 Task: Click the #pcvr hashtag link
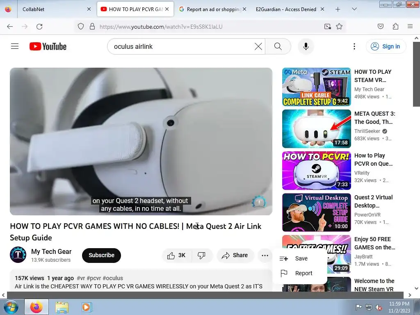(94, 278)
